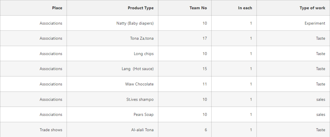Screen dimensions: 330x137
Task: Select the Lang (Hot sauce) cell
Action: coord(112,69)
